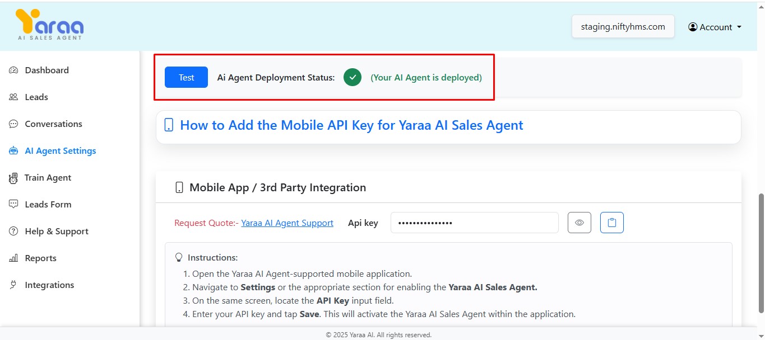Click the Request Quote label
The height and width of the screenshot is (340, 765).
point(206,223)
